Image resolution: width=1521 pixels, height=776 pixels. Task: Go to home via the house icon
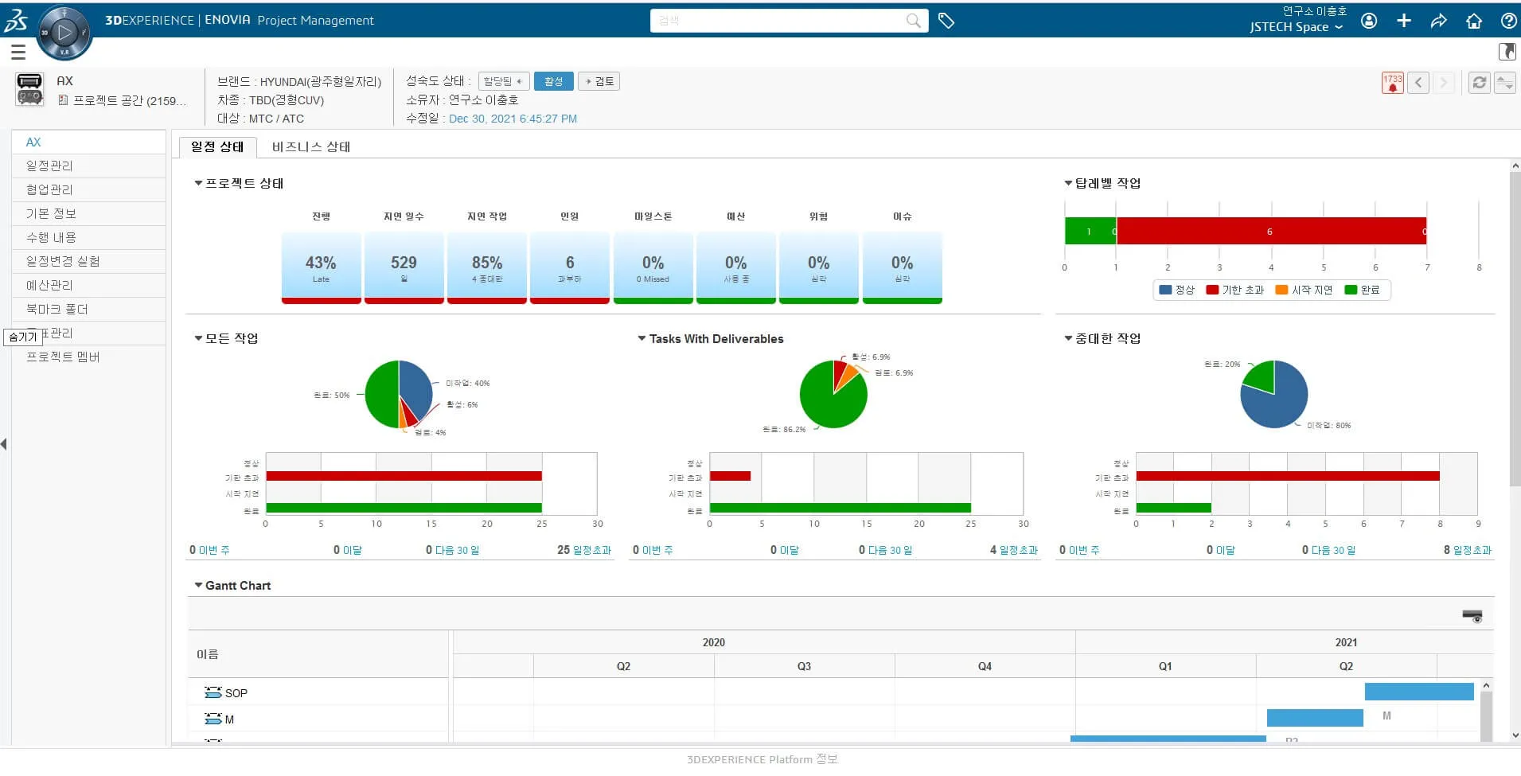1473,21
